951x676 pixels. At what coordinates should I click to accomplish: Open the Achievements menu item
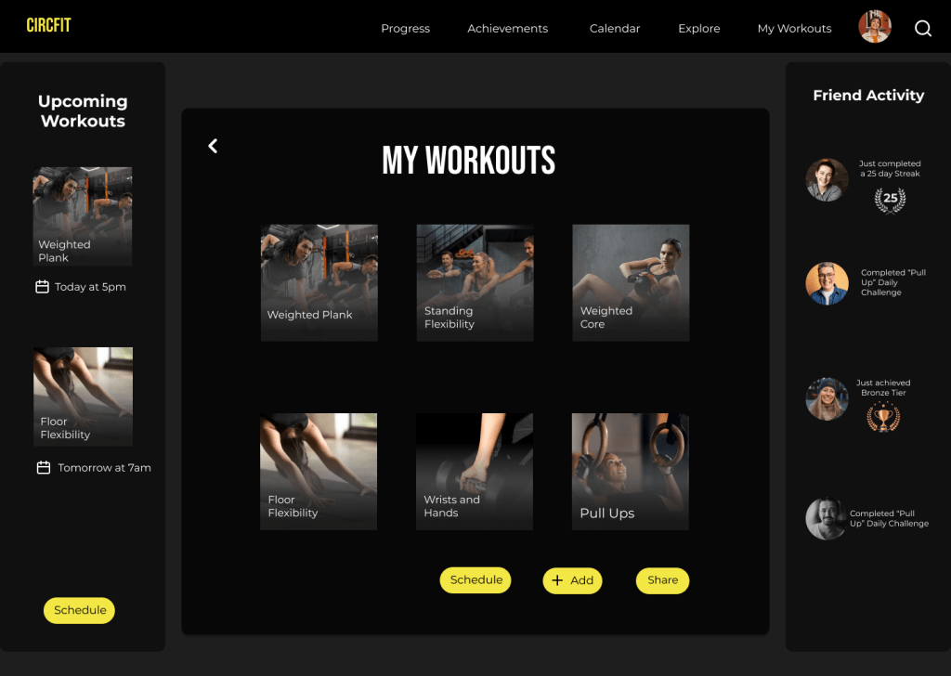click(508, 29)
